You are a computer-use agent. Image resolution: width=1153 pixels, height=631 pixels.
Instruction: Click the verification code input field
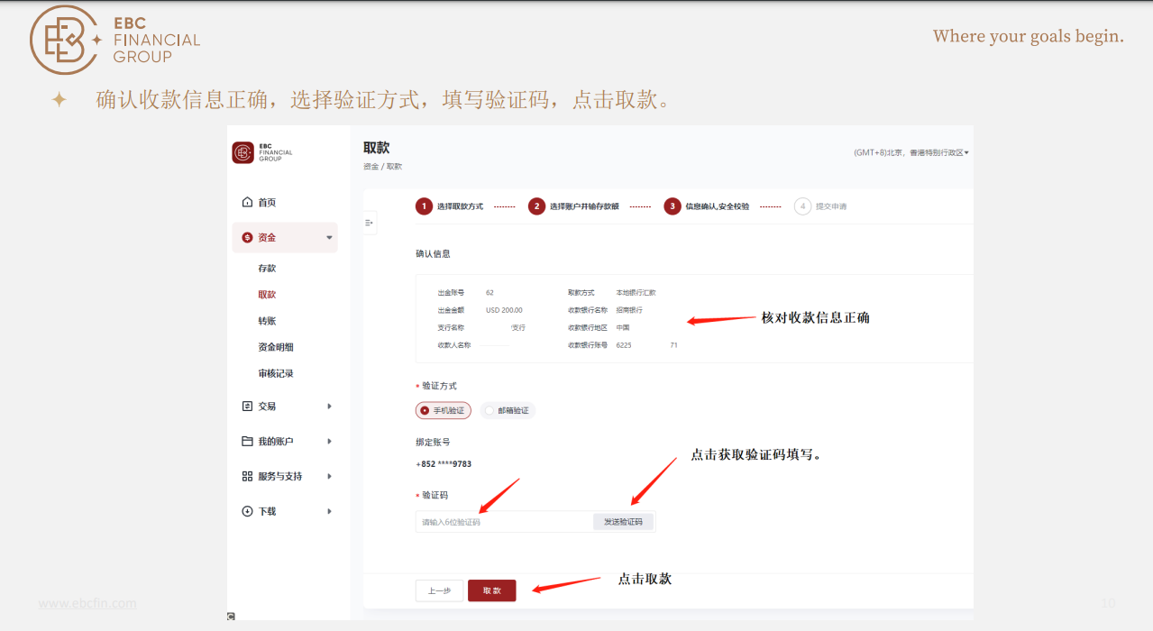[x=505, y=521]
